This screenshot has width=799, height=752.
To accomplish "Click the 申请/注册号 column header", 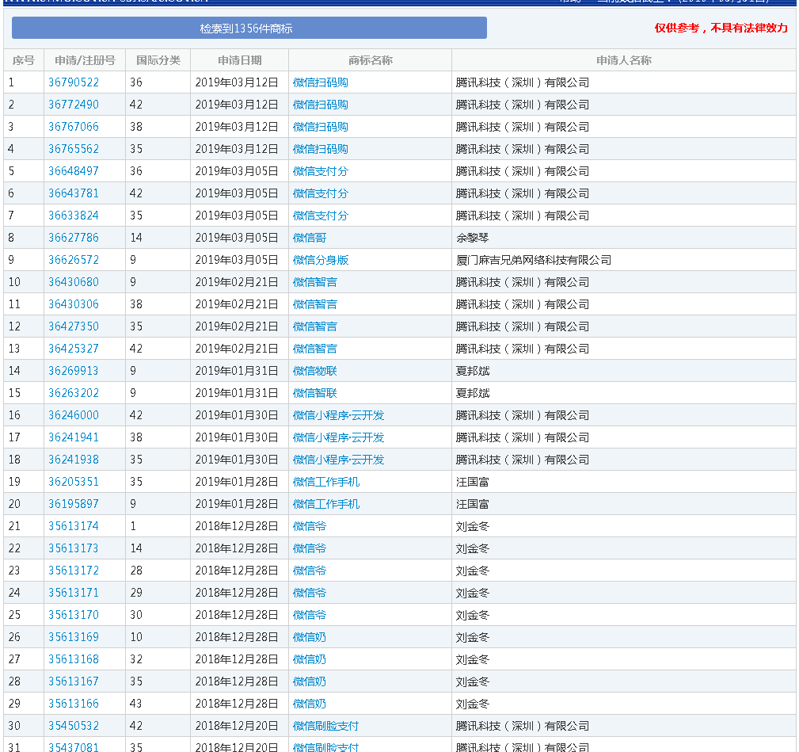I will pos(85,60).
